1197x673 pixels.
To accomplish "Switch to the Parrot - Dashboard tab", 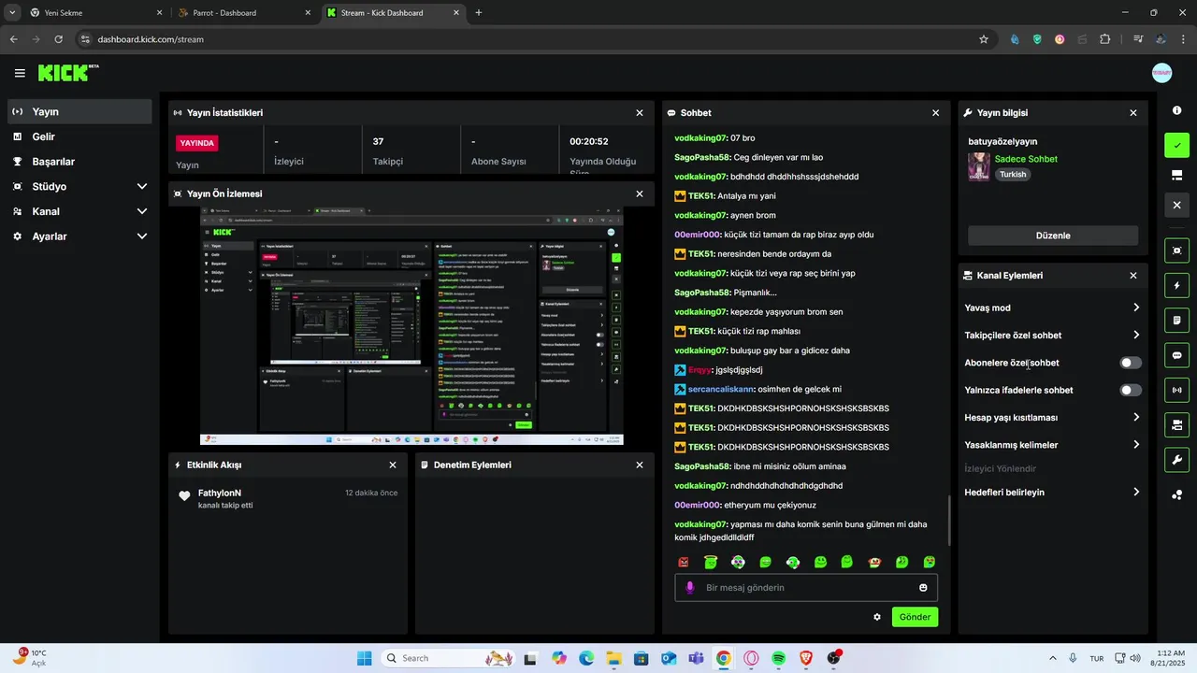I will click(245, 13).
